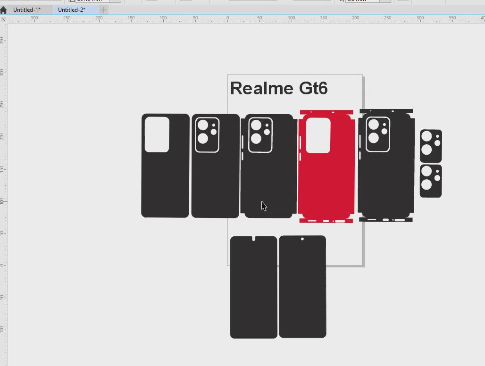Select the black bottom edge strip with port cutouts
Screen dimensions: 485x366
tap(386, 220)
